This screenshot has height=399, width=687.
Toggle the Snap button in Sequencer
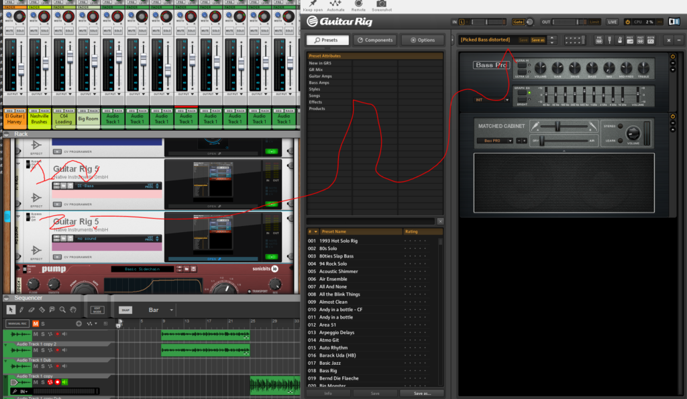click(125, 310)
